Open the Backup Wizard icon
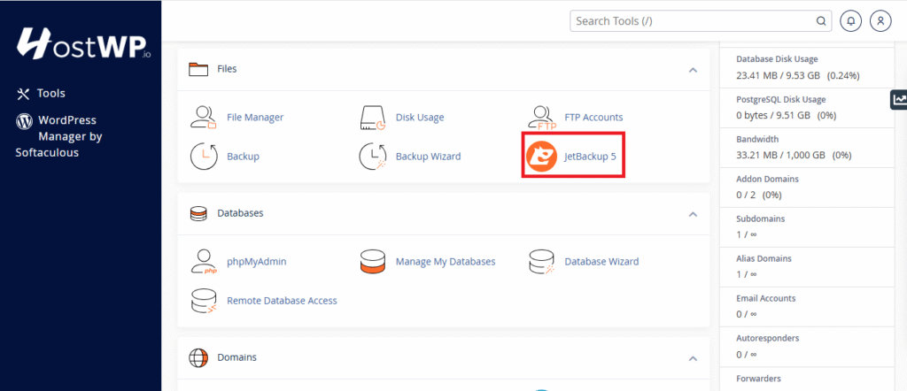The width and height of the screenshot is (907, 391). pyautogui.click(x=373, y=157)
